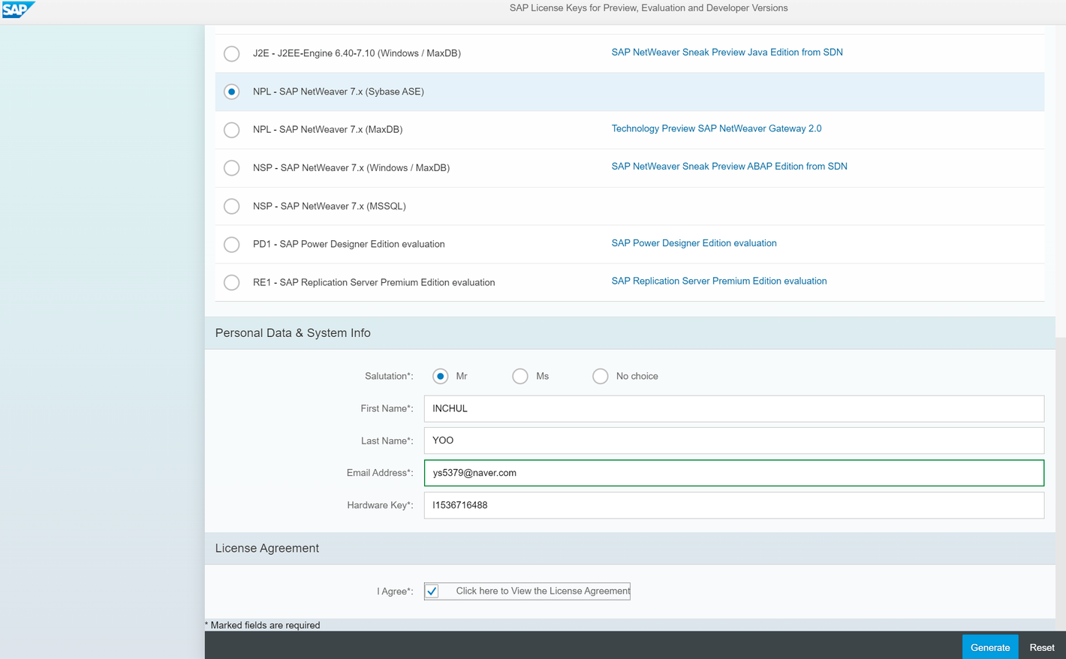Choose No choice salutation
The width and height of the screenshot is (1066, 659).
(601, 376)
